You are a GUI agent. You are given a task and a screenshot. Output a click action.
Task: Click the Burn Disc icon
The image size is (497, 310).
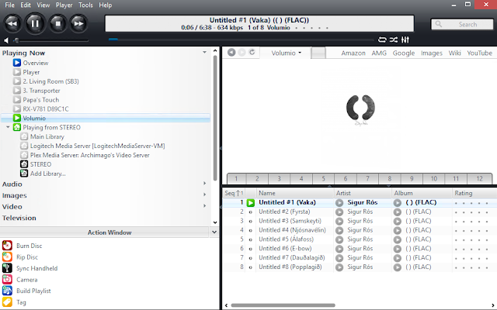[7, 246]
